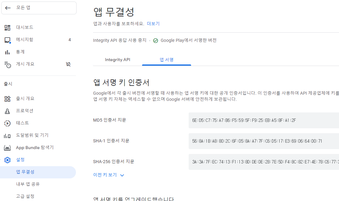The image size is (339, 201).
Task: Click the 더보기 link
Action: pos(153,24)
